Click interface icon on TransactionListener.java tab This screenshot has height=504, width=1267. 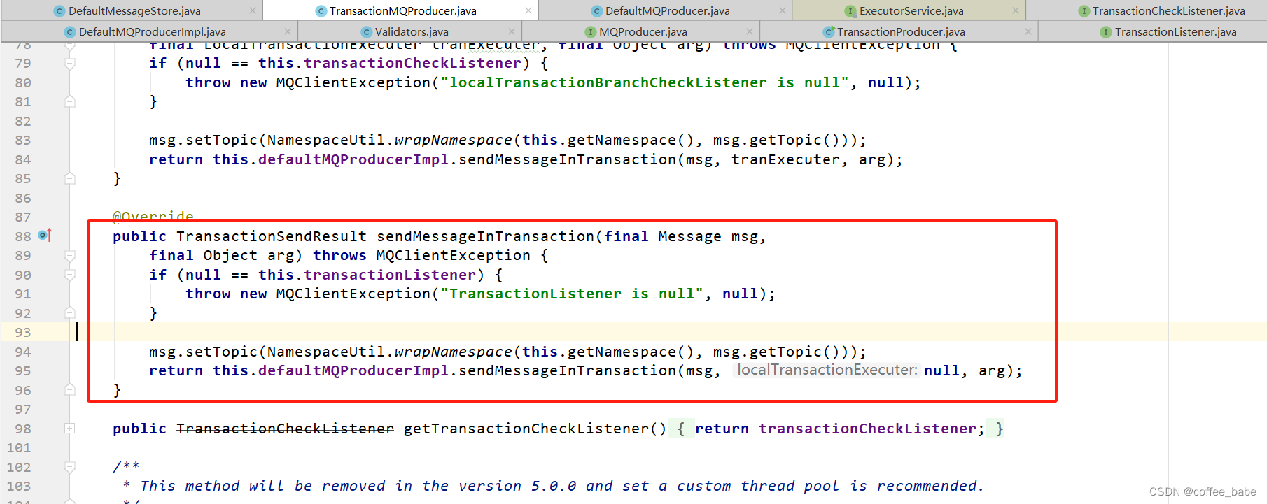[x=1106, y=32]
